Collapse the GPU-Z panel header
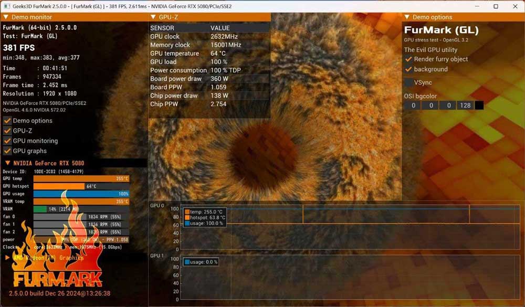 pyautogui.click(x=153, y=17)
